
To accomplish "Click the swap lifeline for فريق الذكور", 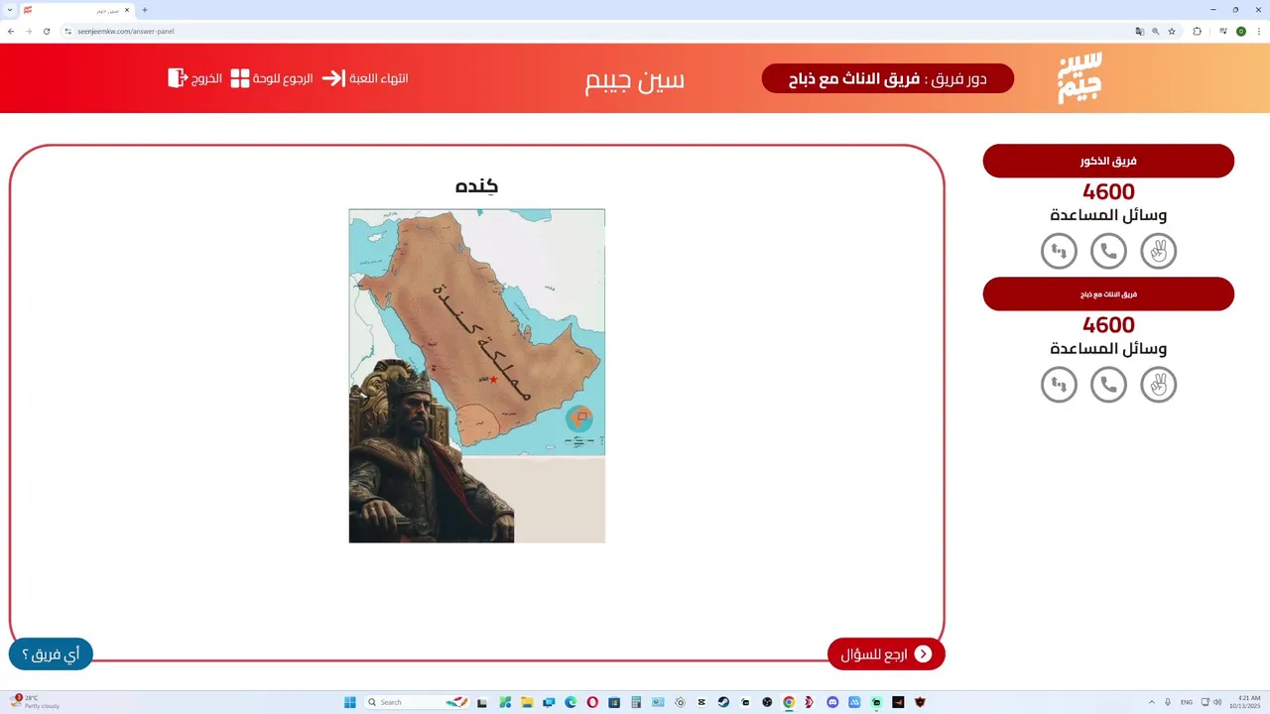I will pos(1059,251).
